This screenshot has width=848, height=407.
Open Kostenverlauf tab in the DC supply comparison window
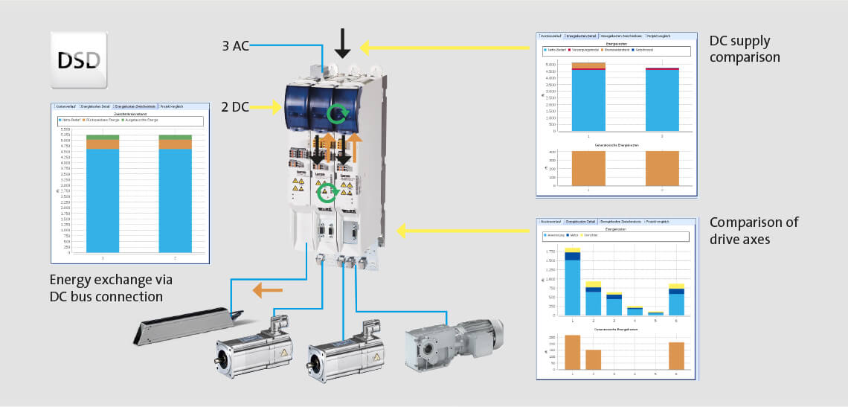(x=551, y=36)
